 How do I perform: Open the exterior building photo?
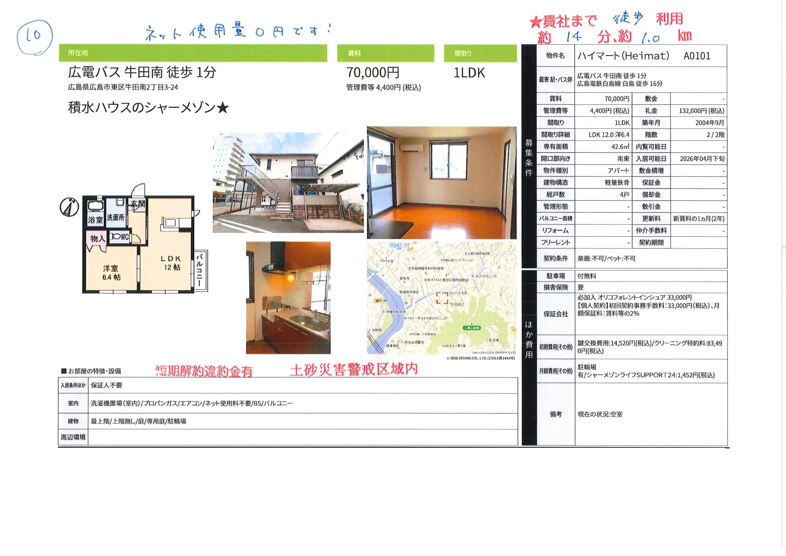[288, 182]
